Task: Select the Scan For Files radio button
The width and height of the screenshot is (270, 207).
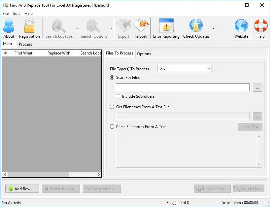Action: (x=112, y=78)
